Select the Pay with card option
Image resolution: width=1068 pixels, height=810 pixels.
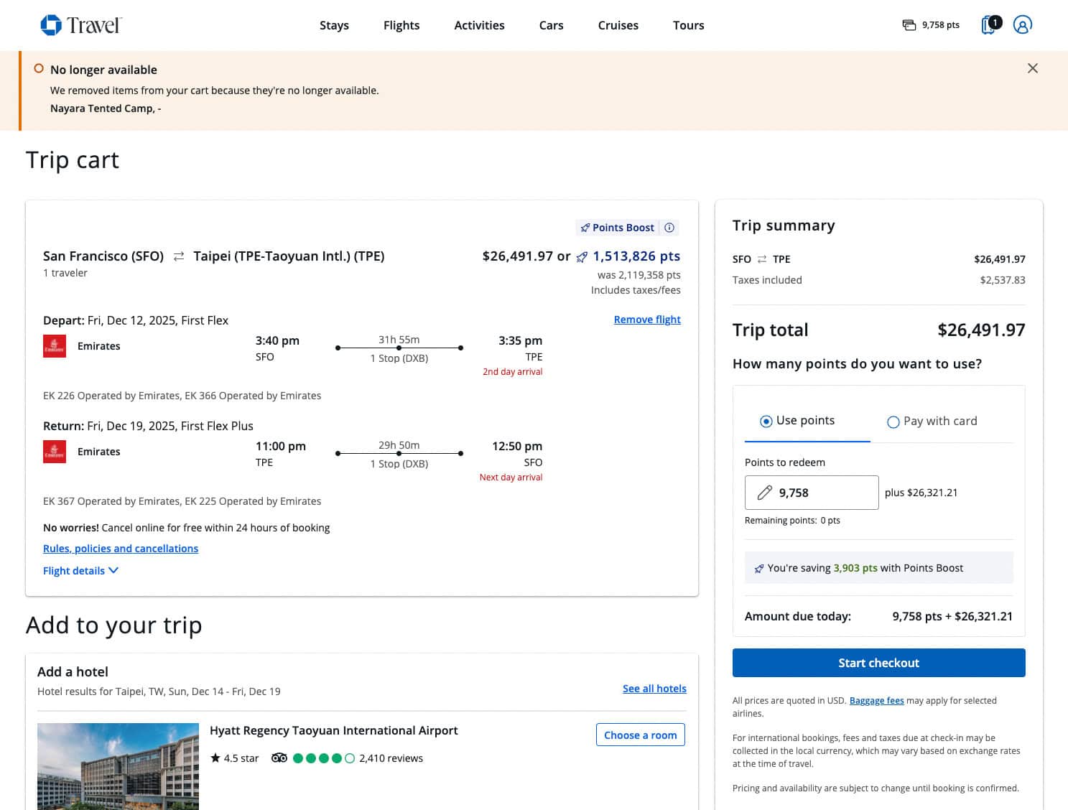tap(932, 422)
